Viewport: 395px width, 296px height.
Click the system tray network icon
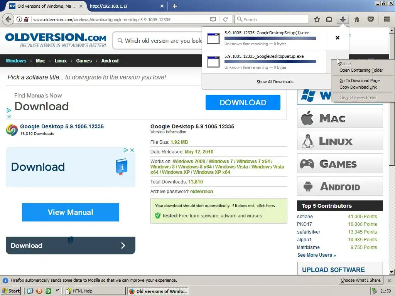(374, 291)
